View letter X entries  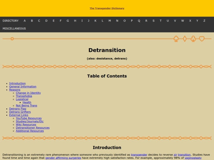(190, 21)
